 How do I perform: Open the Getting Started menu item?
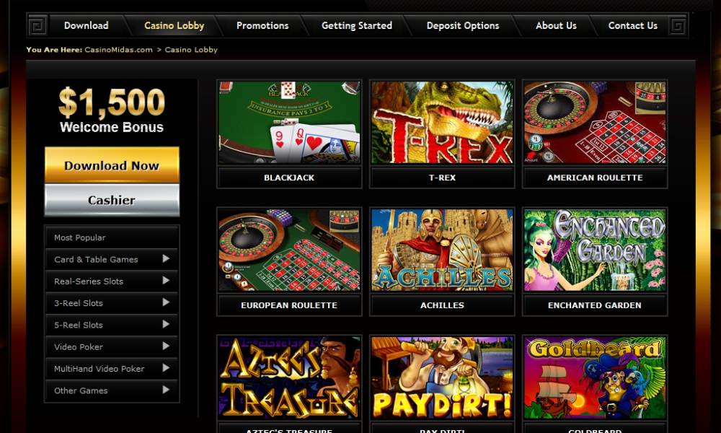[357, 26]
